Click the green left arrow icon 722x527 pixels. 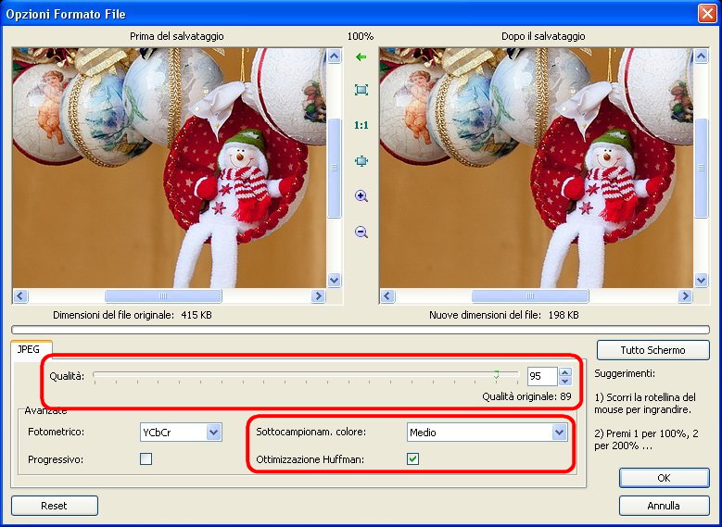(361, 57)
